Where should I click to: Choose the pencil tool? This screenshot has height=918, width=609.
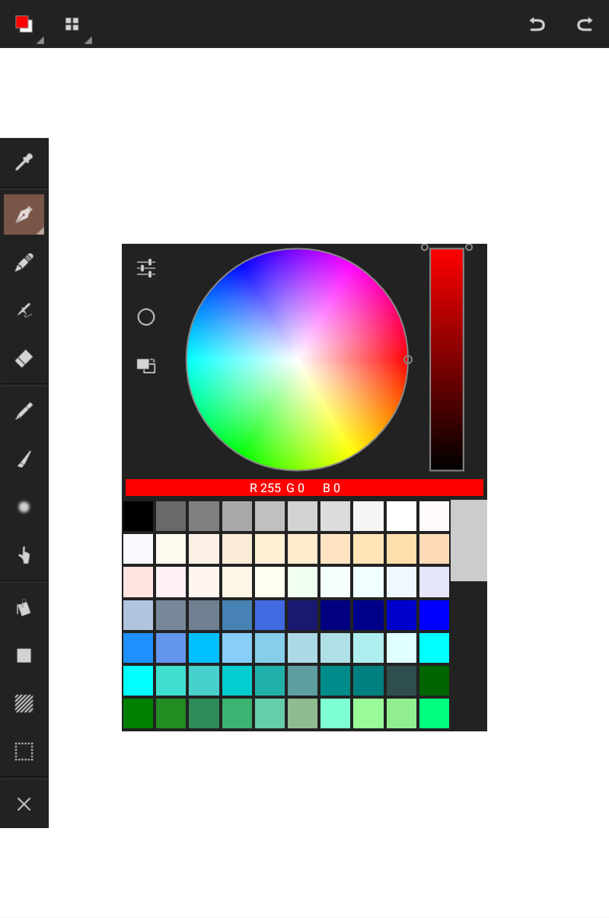tap(24, 411)
